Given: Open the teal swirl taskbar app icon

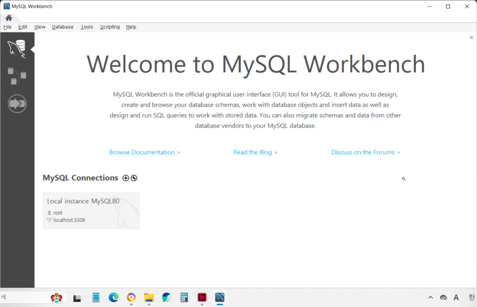Looking at the screenshot, I should coord(167,297).
